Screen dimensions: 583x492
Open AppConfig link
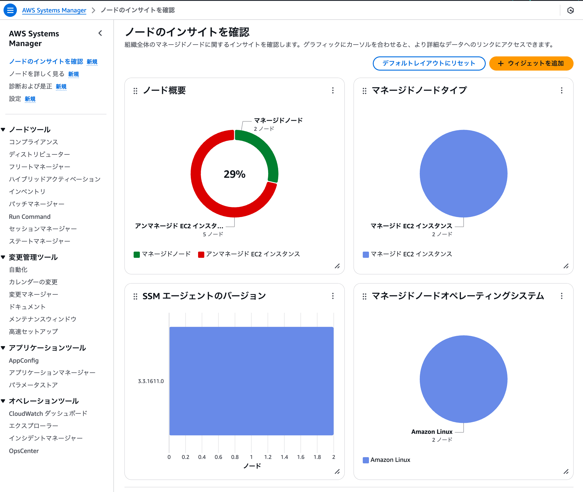click(x=24, y=361)
